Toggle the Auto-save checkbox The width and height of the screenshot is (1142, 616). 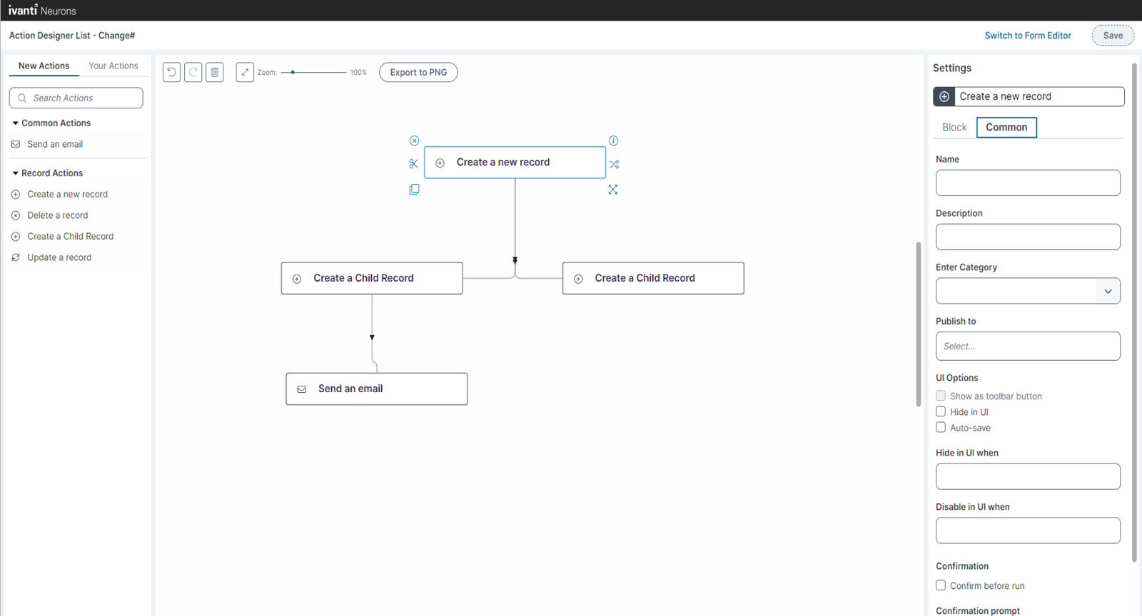tap(941, 428)
